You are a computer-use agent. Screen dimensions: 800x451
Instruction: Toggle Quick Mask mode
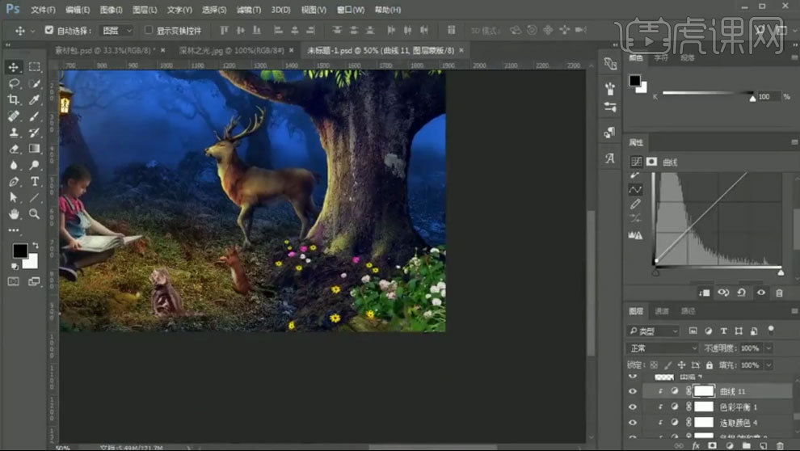tap(13, 281)
